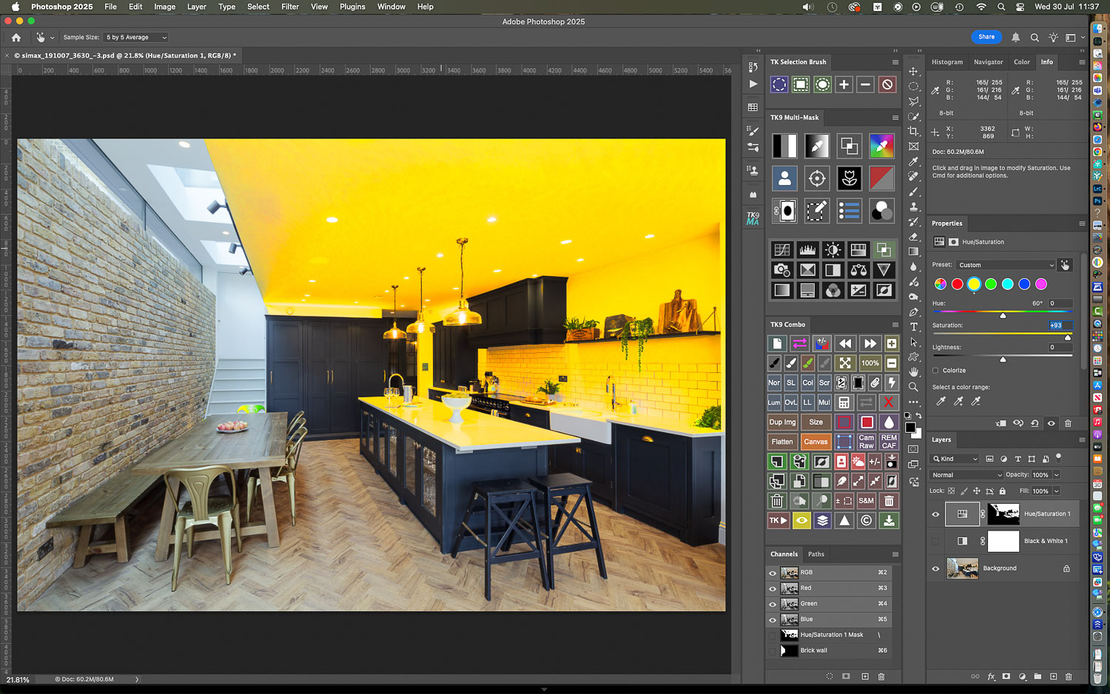Toggle visibility of the Red channel
The width and height of the screenshot is (1110, 694).
[x=773, y=589]
